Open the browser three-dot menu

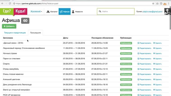[169, 3]
